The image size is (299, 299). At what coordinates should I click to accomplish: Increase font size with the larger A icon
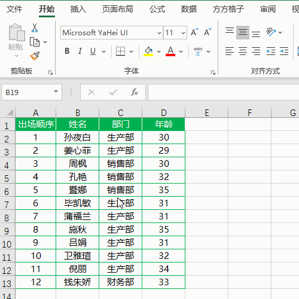click(x=194, y=32)
